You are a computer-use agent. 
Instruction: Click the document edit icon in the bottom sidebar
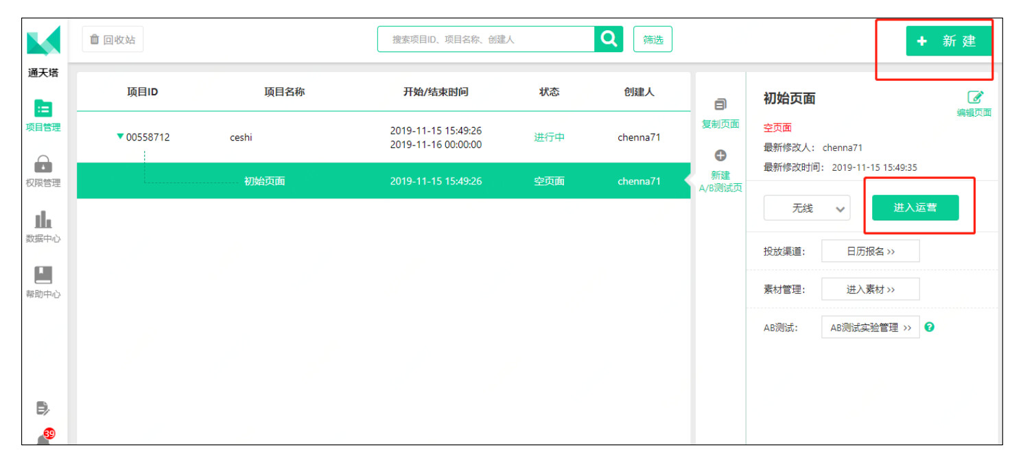point(43,409)
